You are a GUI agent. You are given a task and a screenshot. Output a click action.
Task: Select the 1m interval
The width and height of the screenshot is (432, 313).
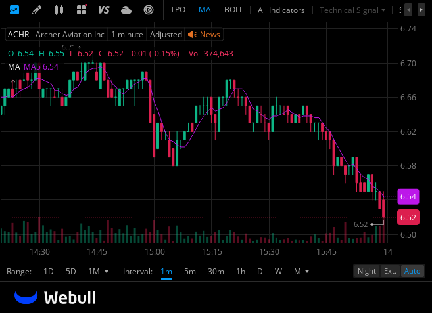(x=166, y=272)
